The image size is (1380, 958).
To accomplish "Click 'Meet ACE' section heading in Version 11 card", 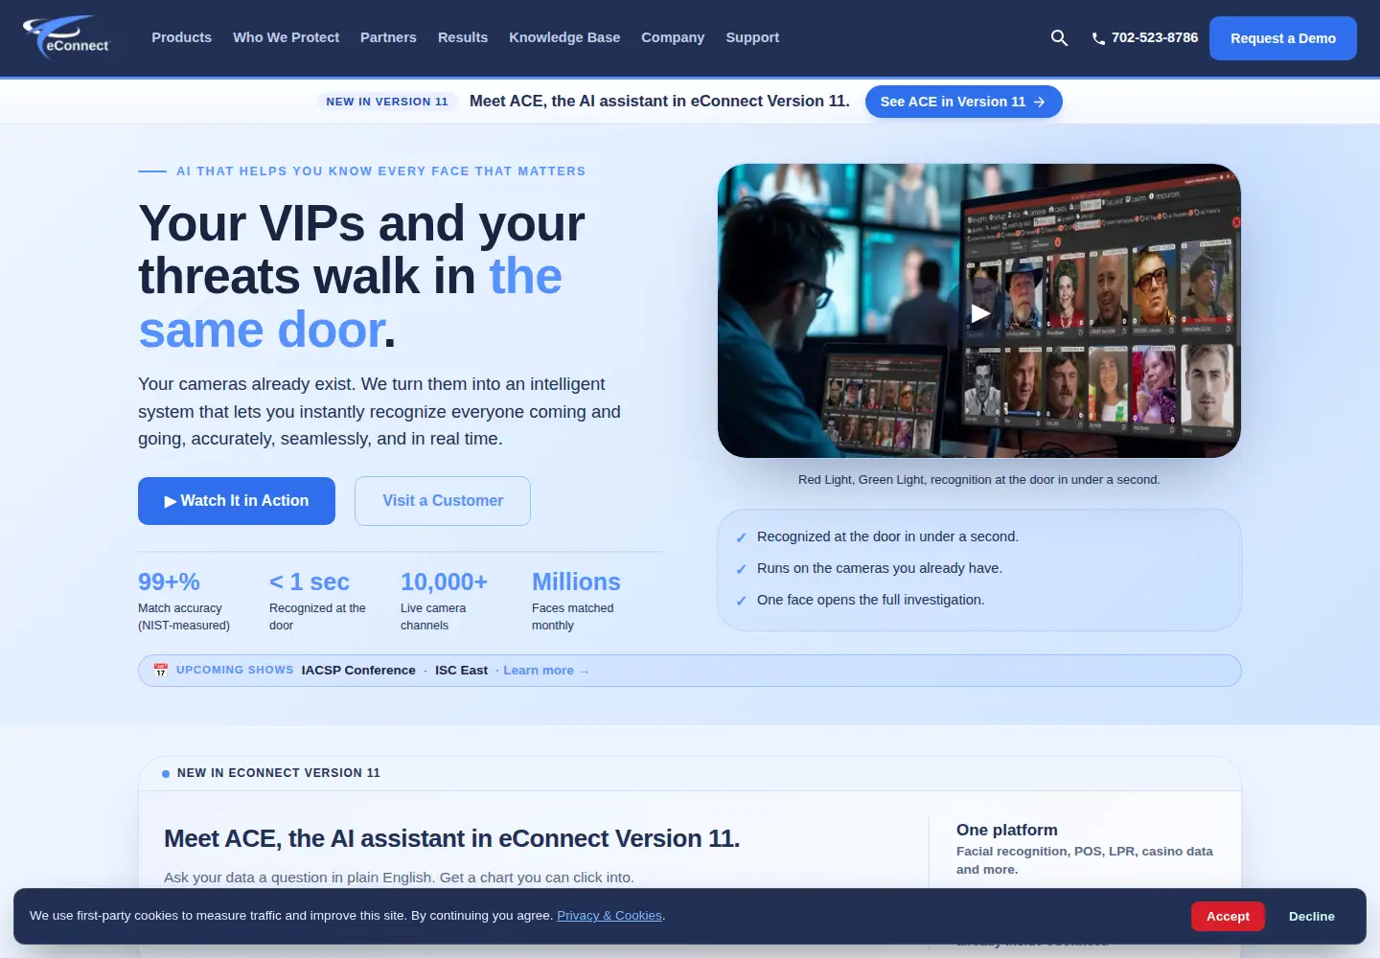I will click(451, 838).
